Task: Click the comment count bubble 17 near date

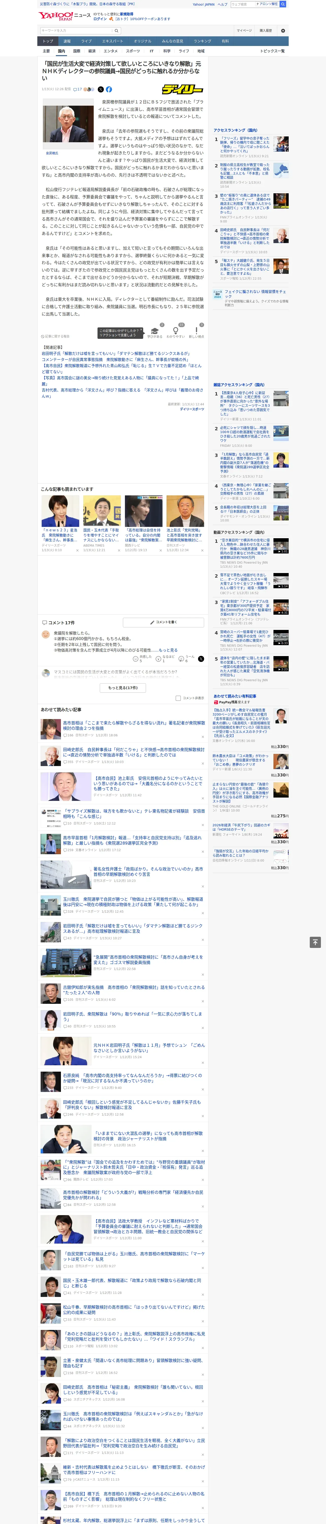Action: (77, 89)
